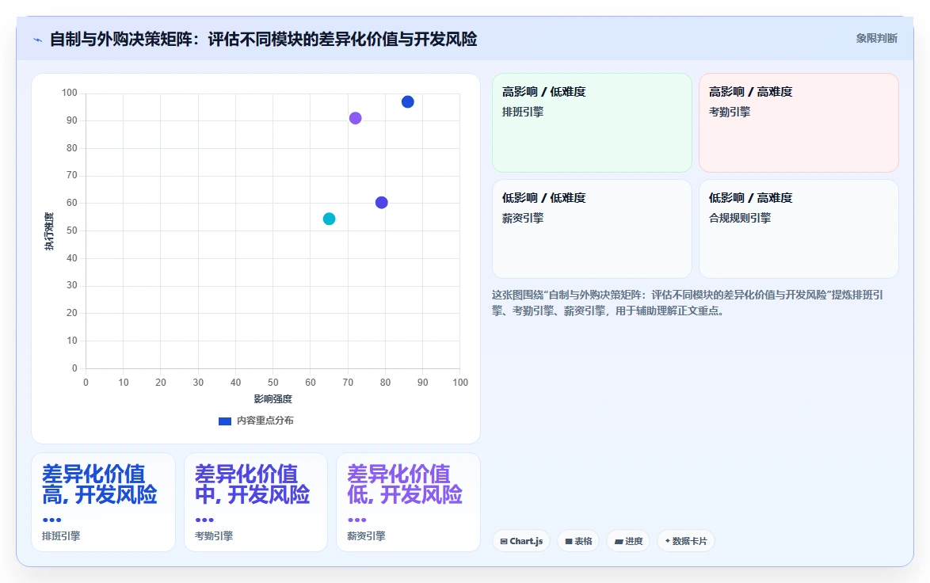Click the 表格 tag chip
This screenshot has width=930, height=583.
578,541
